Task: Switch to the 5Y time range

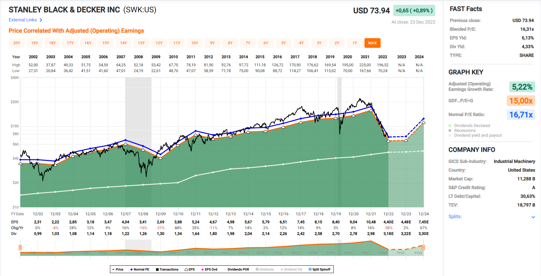Action: pos(284,43)
